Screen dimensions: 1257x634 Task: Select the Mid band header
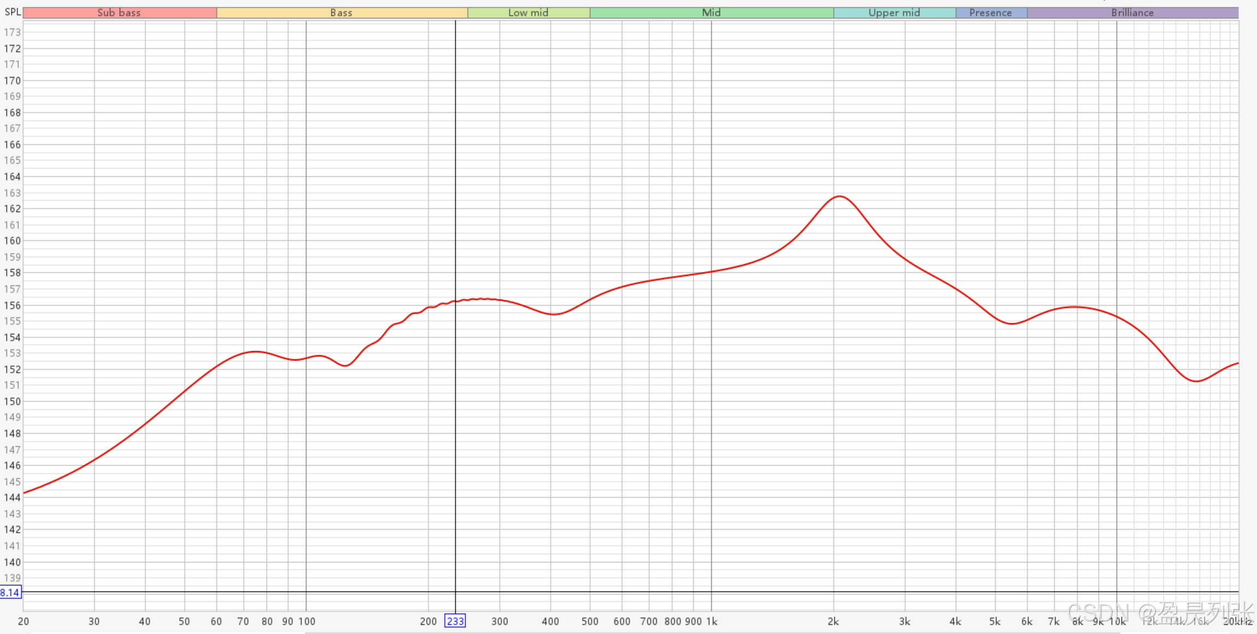(711, 13)
